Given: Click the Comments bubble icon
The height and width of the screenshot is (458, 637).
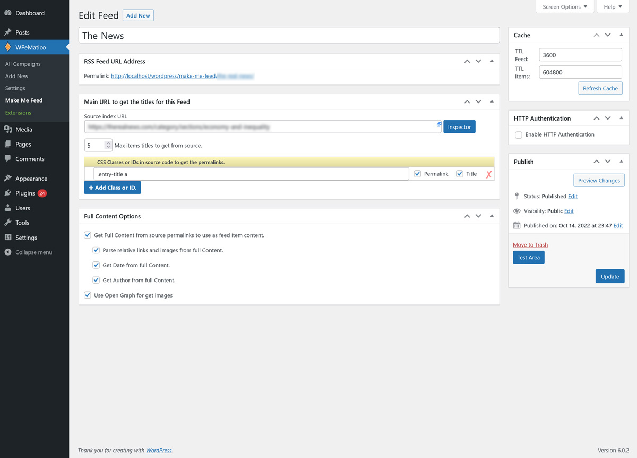Looking at the screenshot, I should pyautogui.click(x=8, y=159).
